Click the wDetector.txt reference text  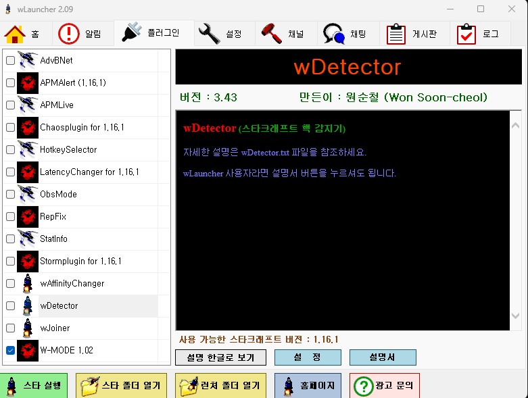tap(265, 153)
